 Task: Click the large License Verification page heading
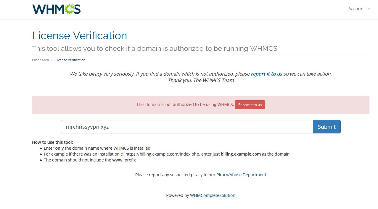pos(79,36)
